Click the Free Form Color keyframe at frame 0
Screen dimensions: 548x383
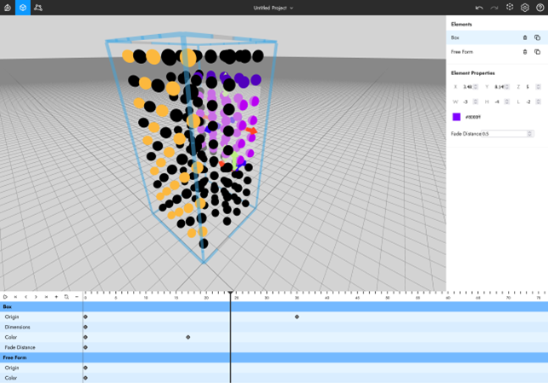coord(85,378)
